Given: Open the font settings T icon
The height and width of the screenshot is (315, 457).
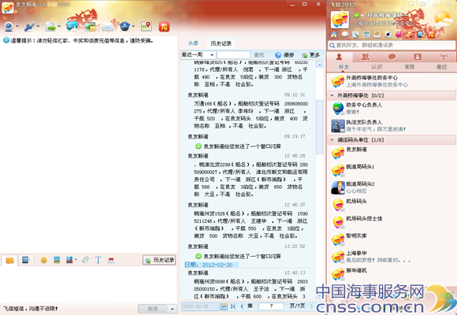Looking at the screenshot, I should pyautogui.click(x=98, y=260).
